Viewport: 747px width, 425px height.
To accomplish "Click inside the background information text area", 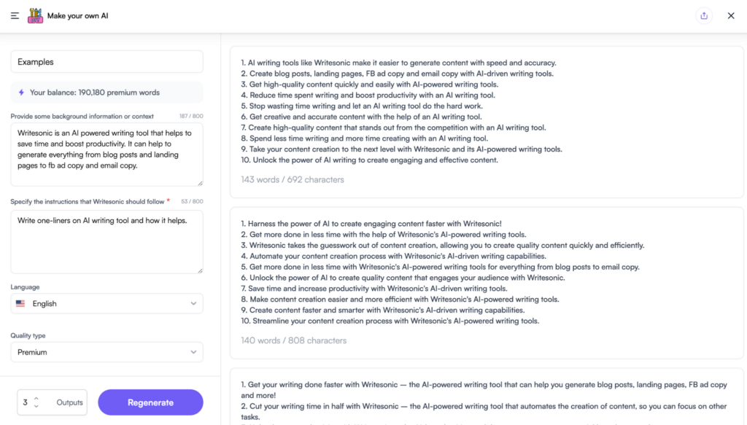I will pyautogui.click(x=106, y=153).
